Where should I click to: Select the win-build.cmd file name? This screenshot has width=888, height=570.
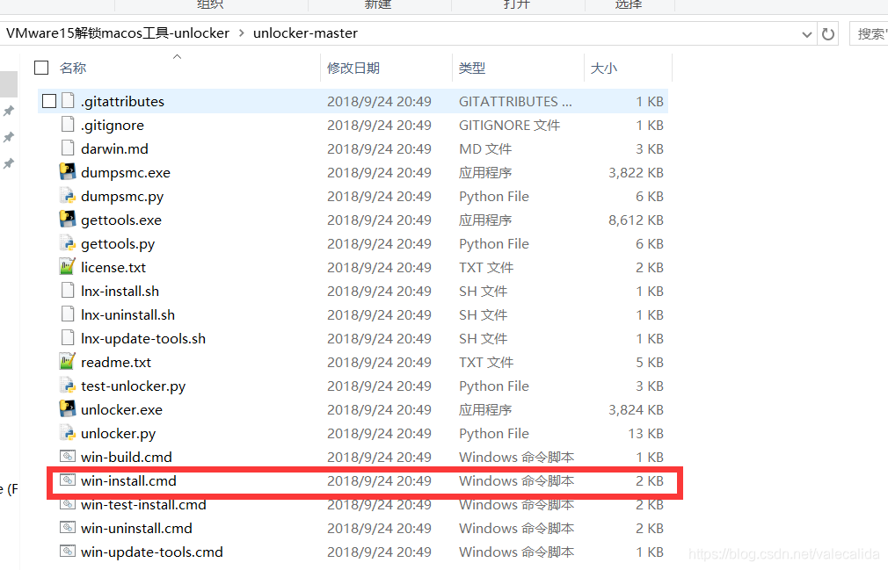[127, 457]
